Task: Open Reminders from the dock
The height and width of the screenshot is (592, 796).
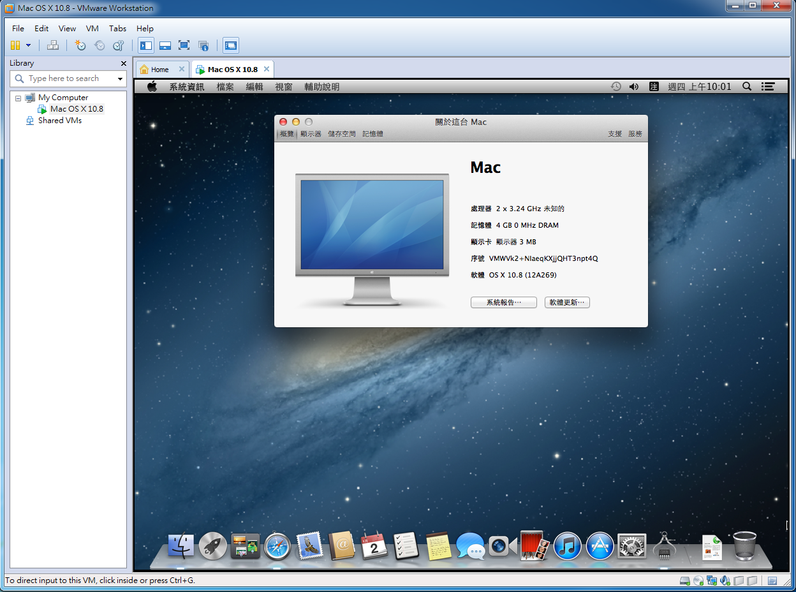Action: [406, 546]
